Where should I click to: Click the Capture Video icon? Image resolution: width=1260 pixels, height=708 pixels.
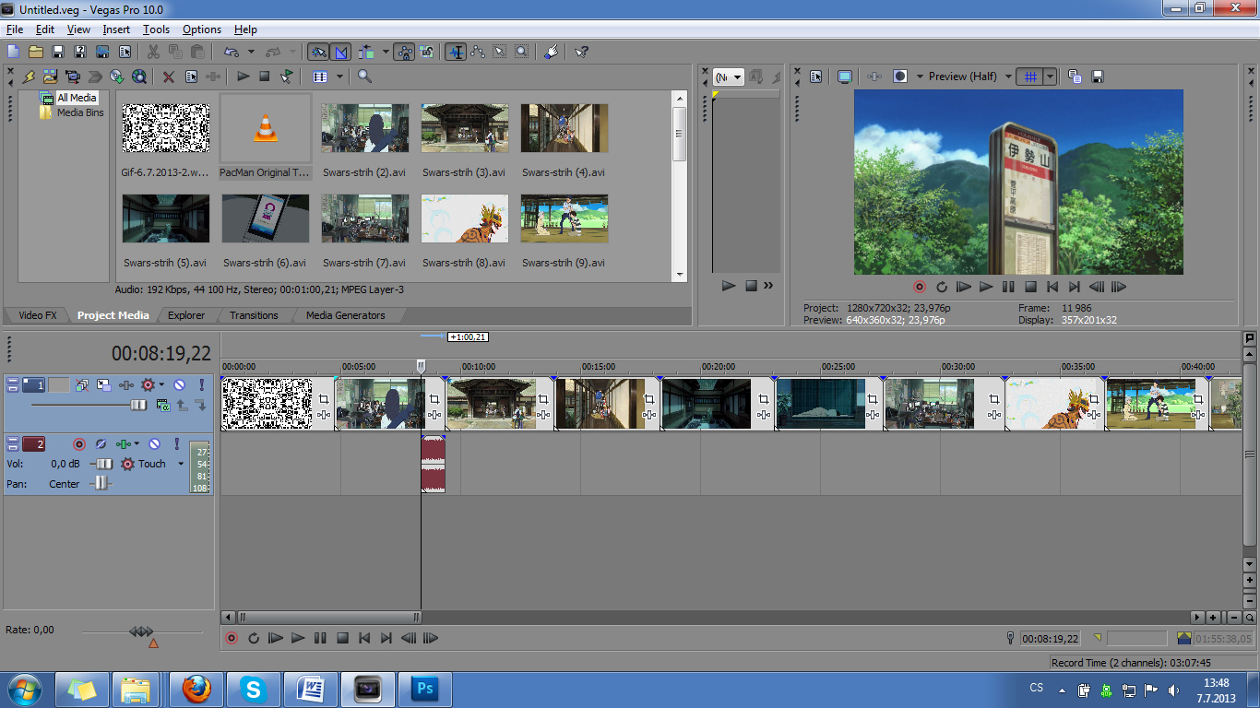tap(73, 77)
